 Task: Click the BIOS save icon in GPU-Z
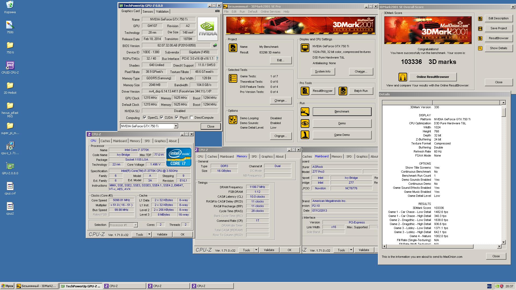click(215, 45)
